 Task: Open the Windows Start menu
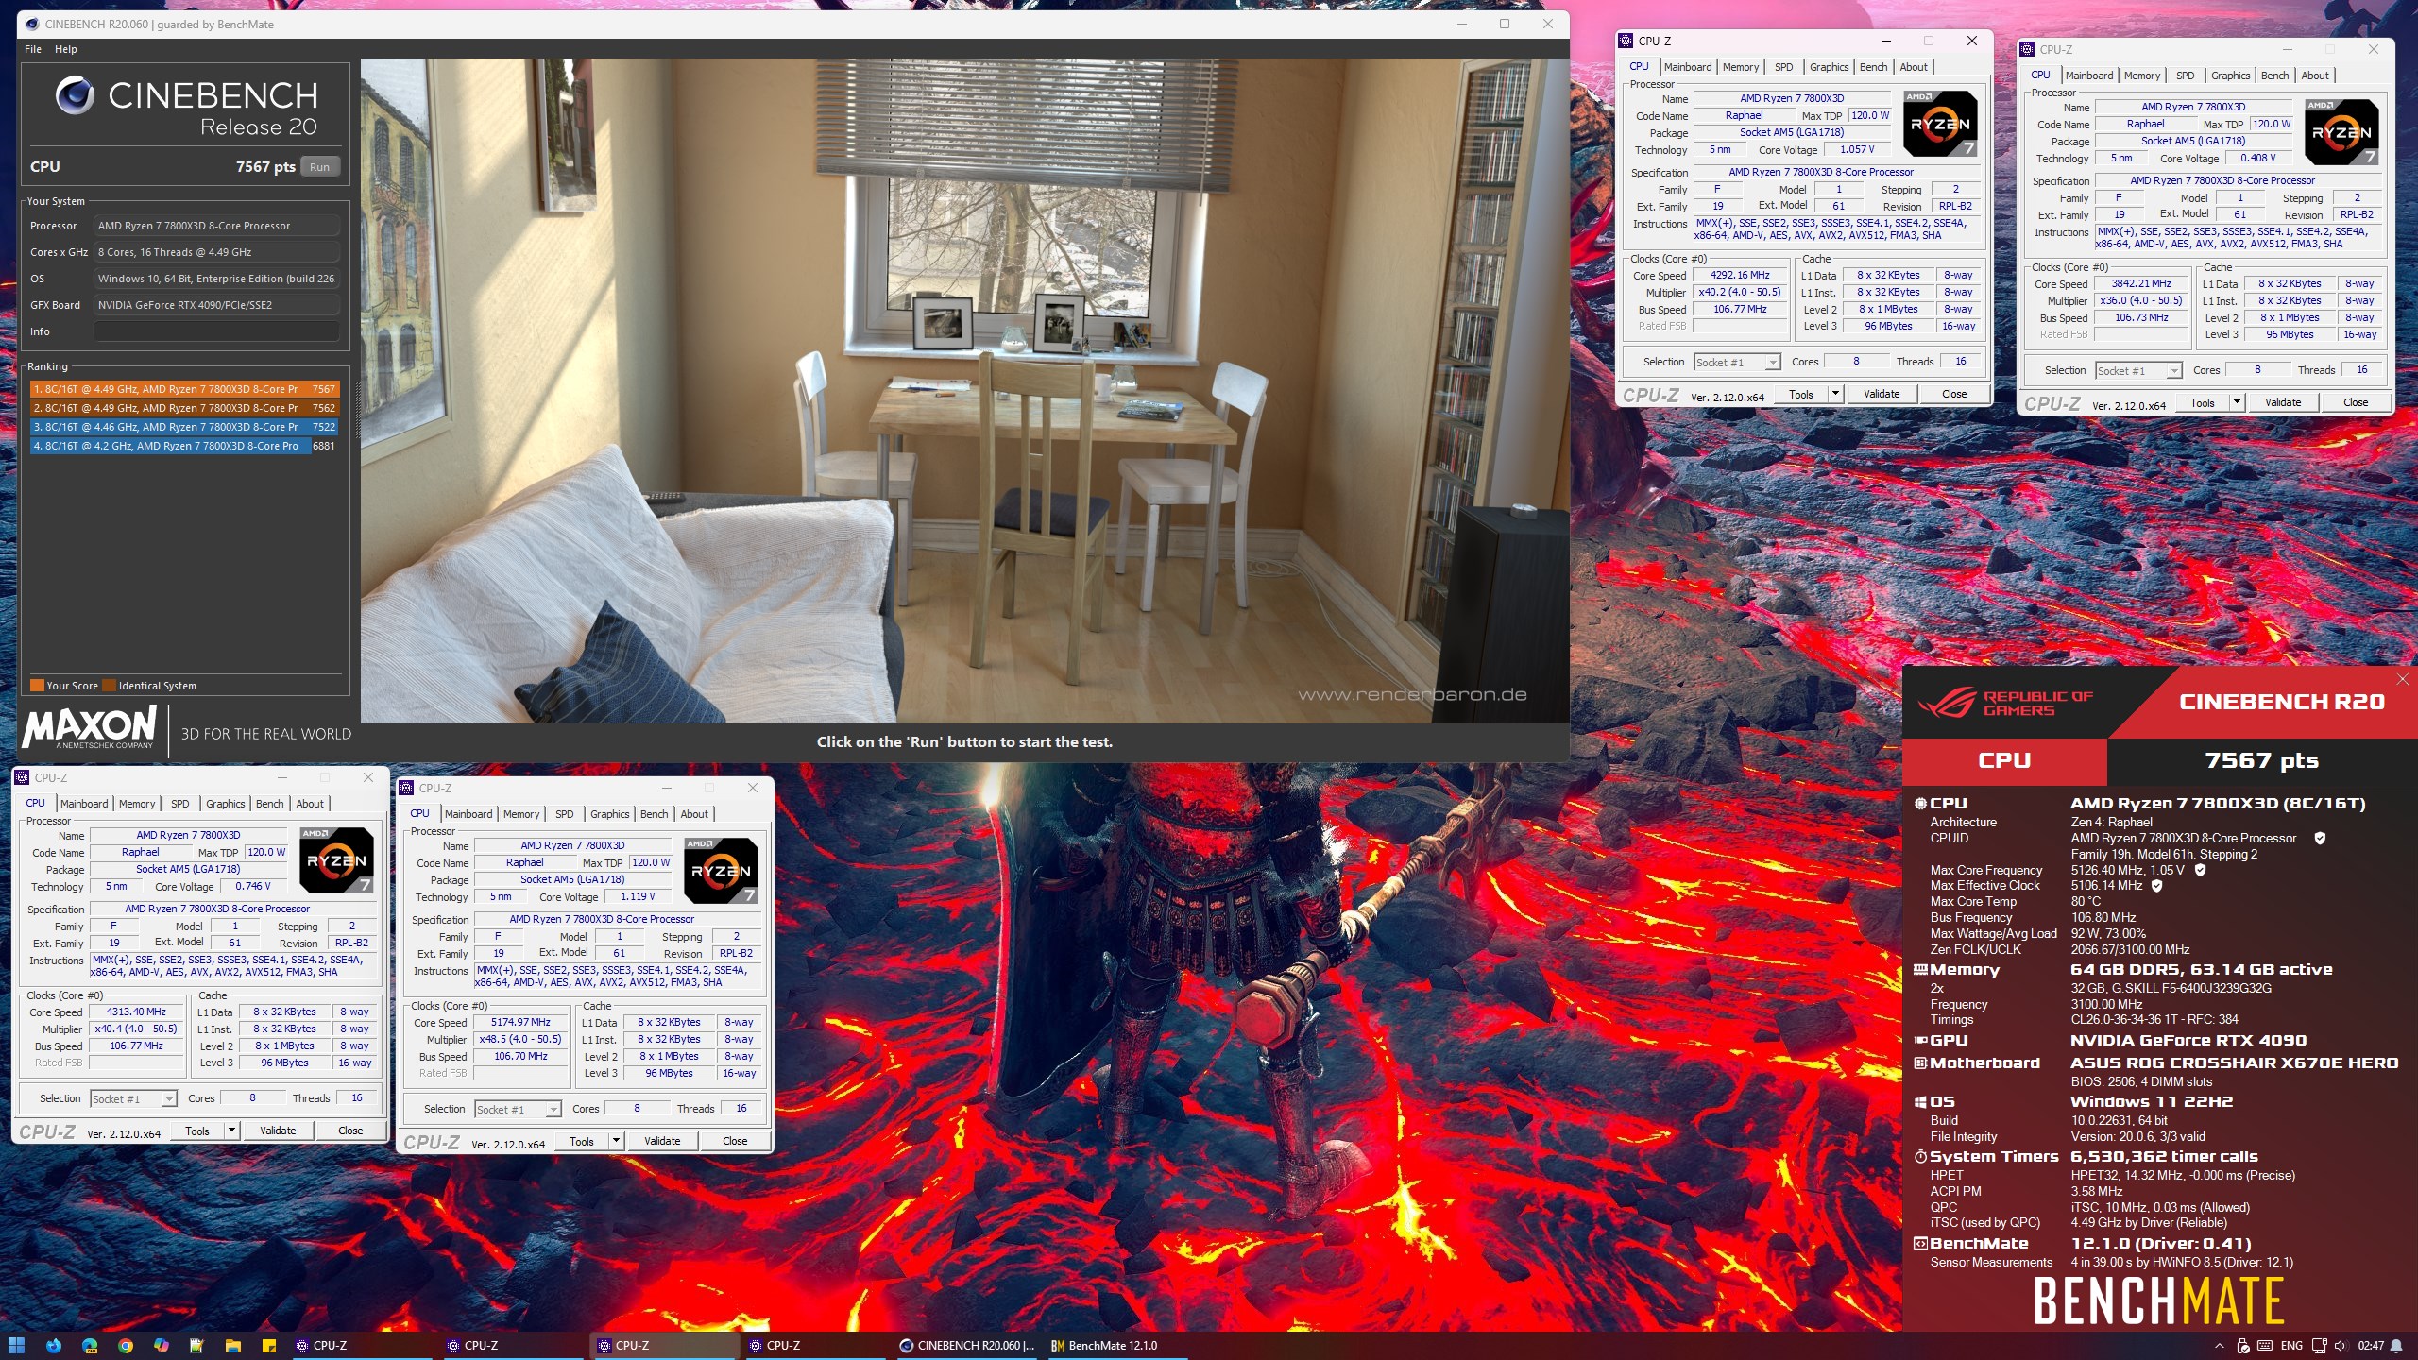point(16,1345)
